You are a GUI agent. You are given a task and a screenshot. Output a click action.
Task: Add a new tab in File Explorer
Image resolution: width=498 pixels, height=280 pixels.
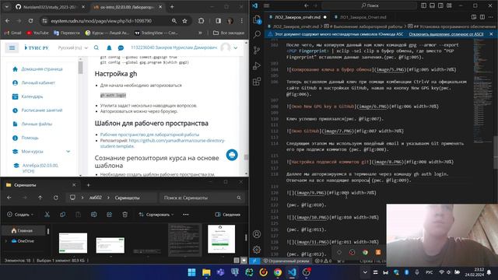[x=88, y=185]
